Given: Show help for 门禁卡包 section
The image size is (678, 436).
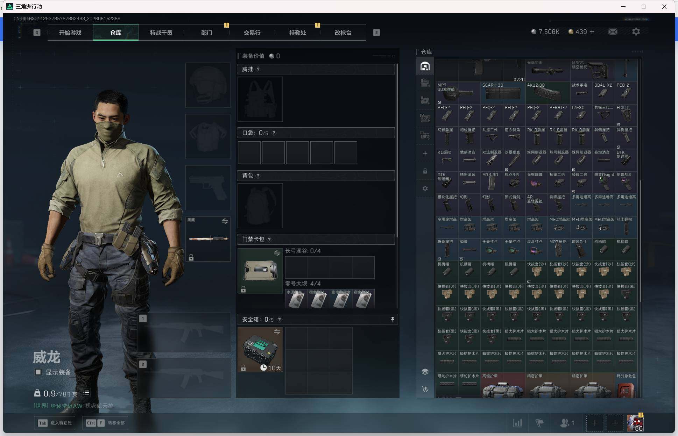Looking at the screenshot, I should (x=269, y=240).
